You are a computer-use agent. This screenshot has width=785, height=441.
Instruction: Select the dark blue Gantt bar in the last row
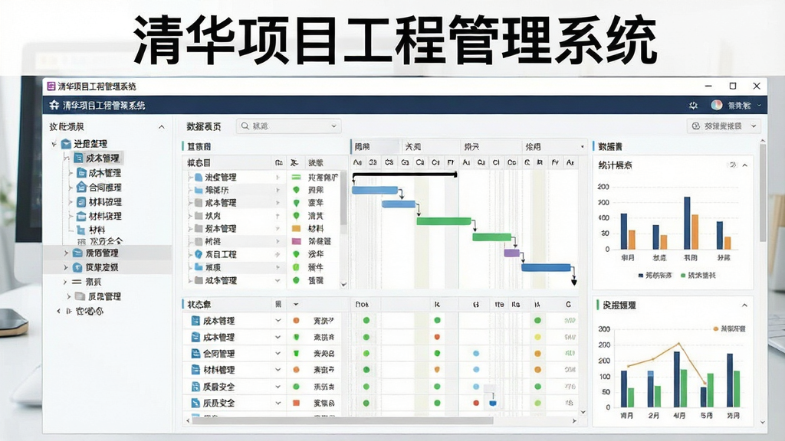point(546,267)
